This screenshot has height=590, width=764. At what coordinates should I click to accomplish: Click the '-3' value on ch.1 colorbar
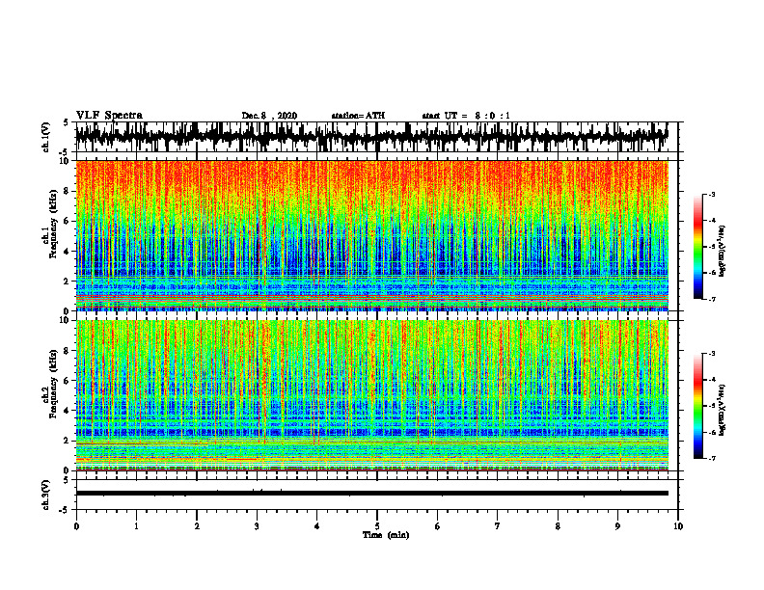click(712, 194)
